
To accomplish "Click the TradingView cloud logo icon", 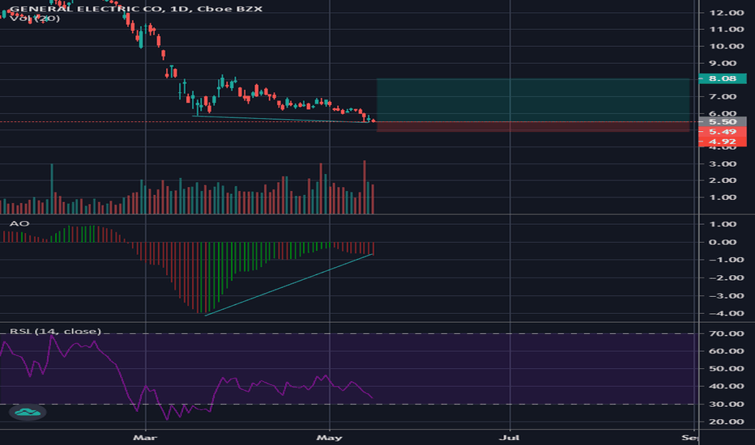I will pyautogui.click(x=28, y=413).
